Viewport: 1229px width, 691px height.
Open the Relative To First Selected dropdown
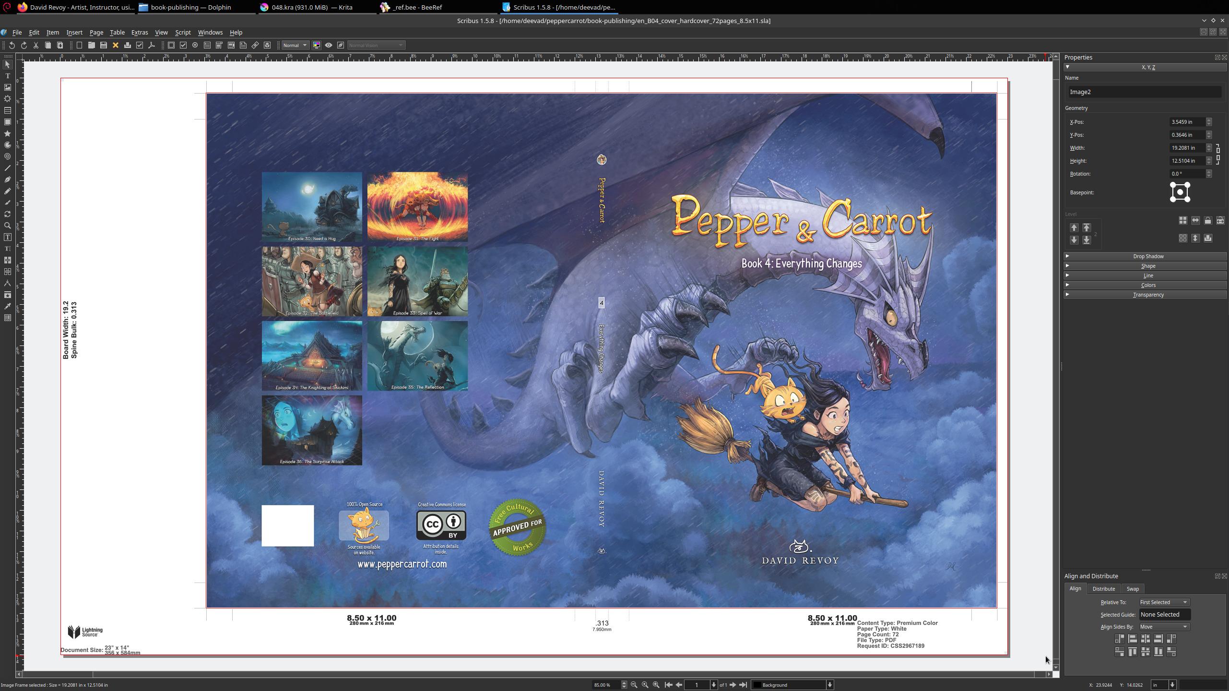click(x=1164, y=602)
